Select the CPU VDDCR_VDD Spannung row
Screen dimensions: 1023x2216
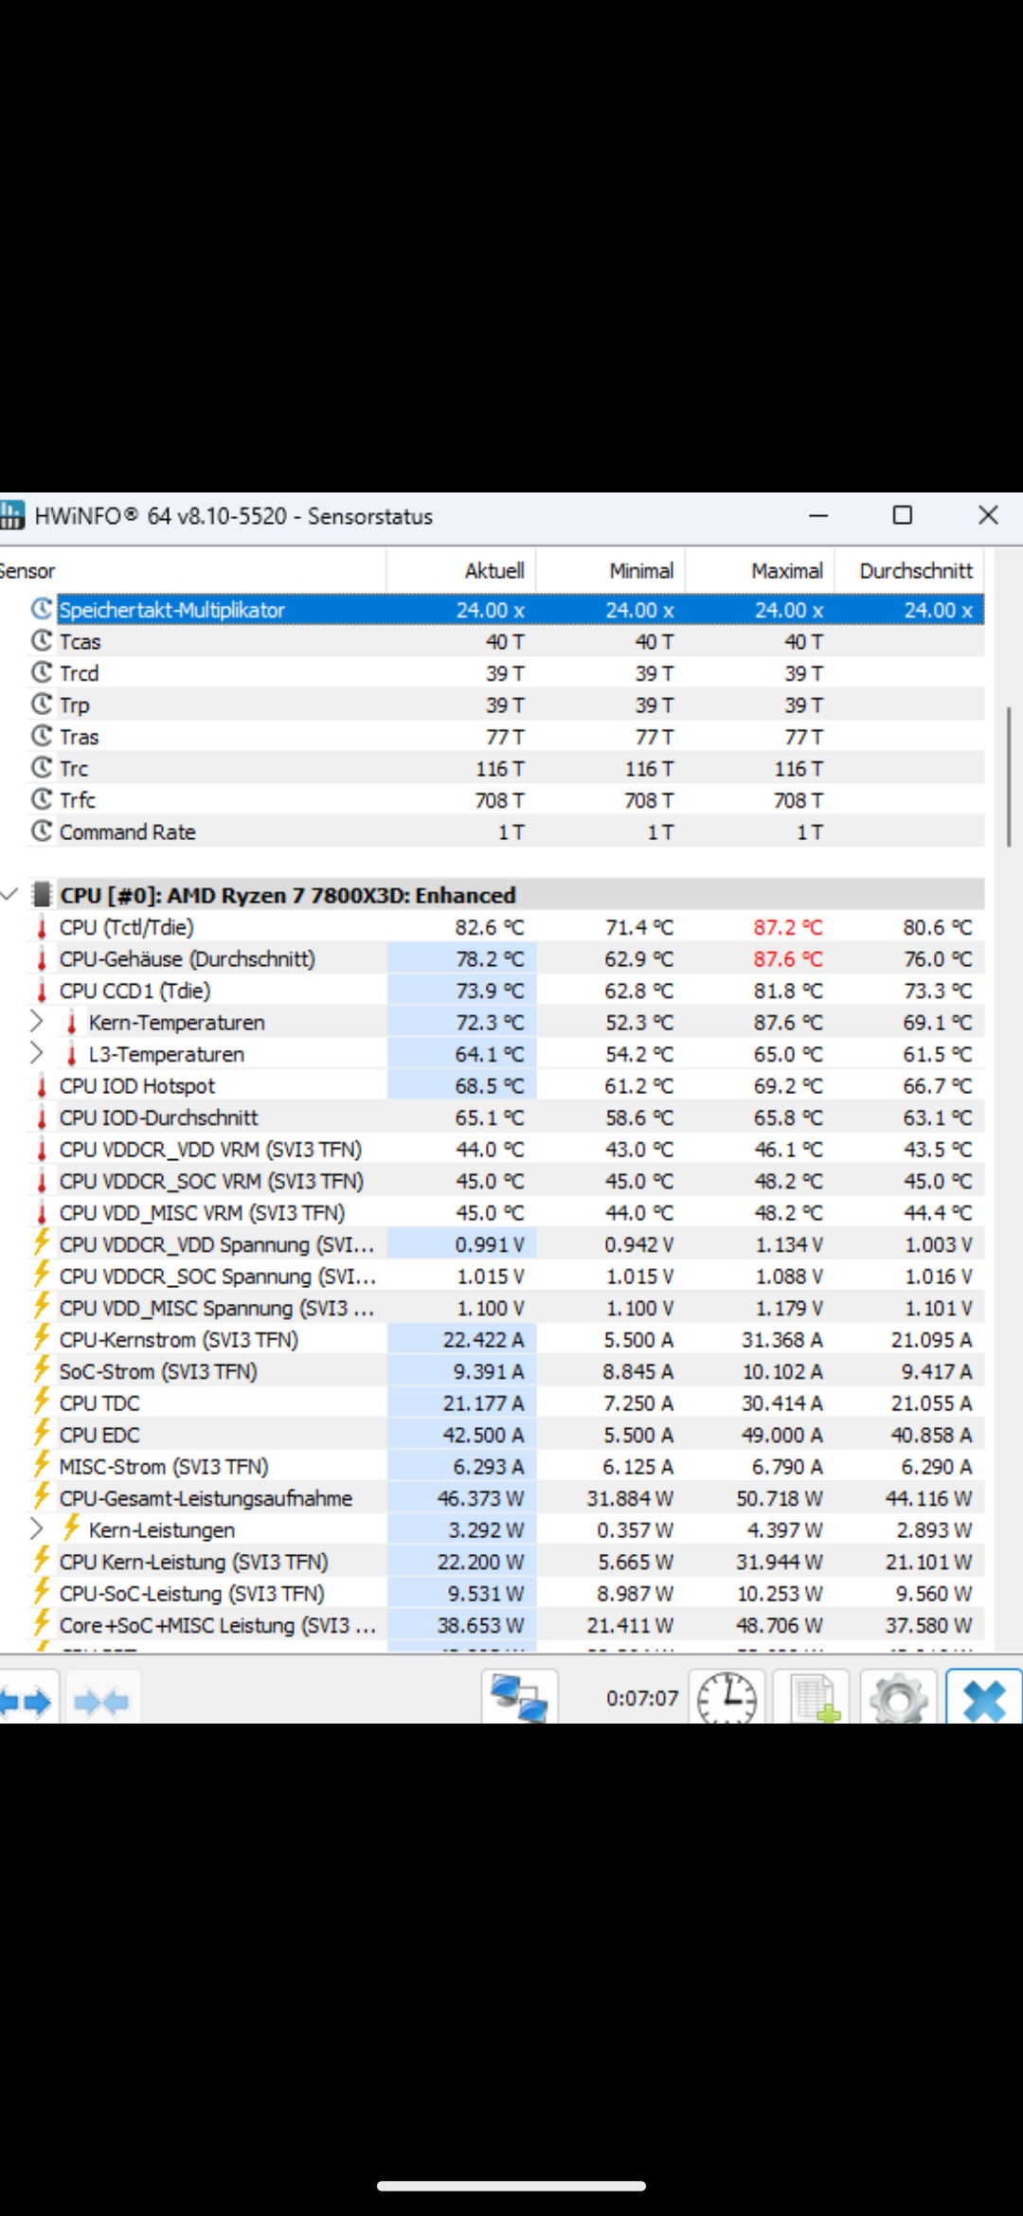(x=506, y=1244)
